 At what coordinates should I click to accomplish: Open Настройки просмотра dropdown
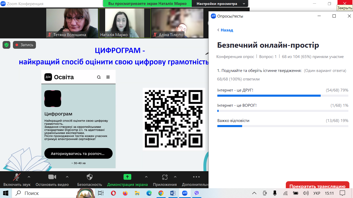[x=220, y=4]
